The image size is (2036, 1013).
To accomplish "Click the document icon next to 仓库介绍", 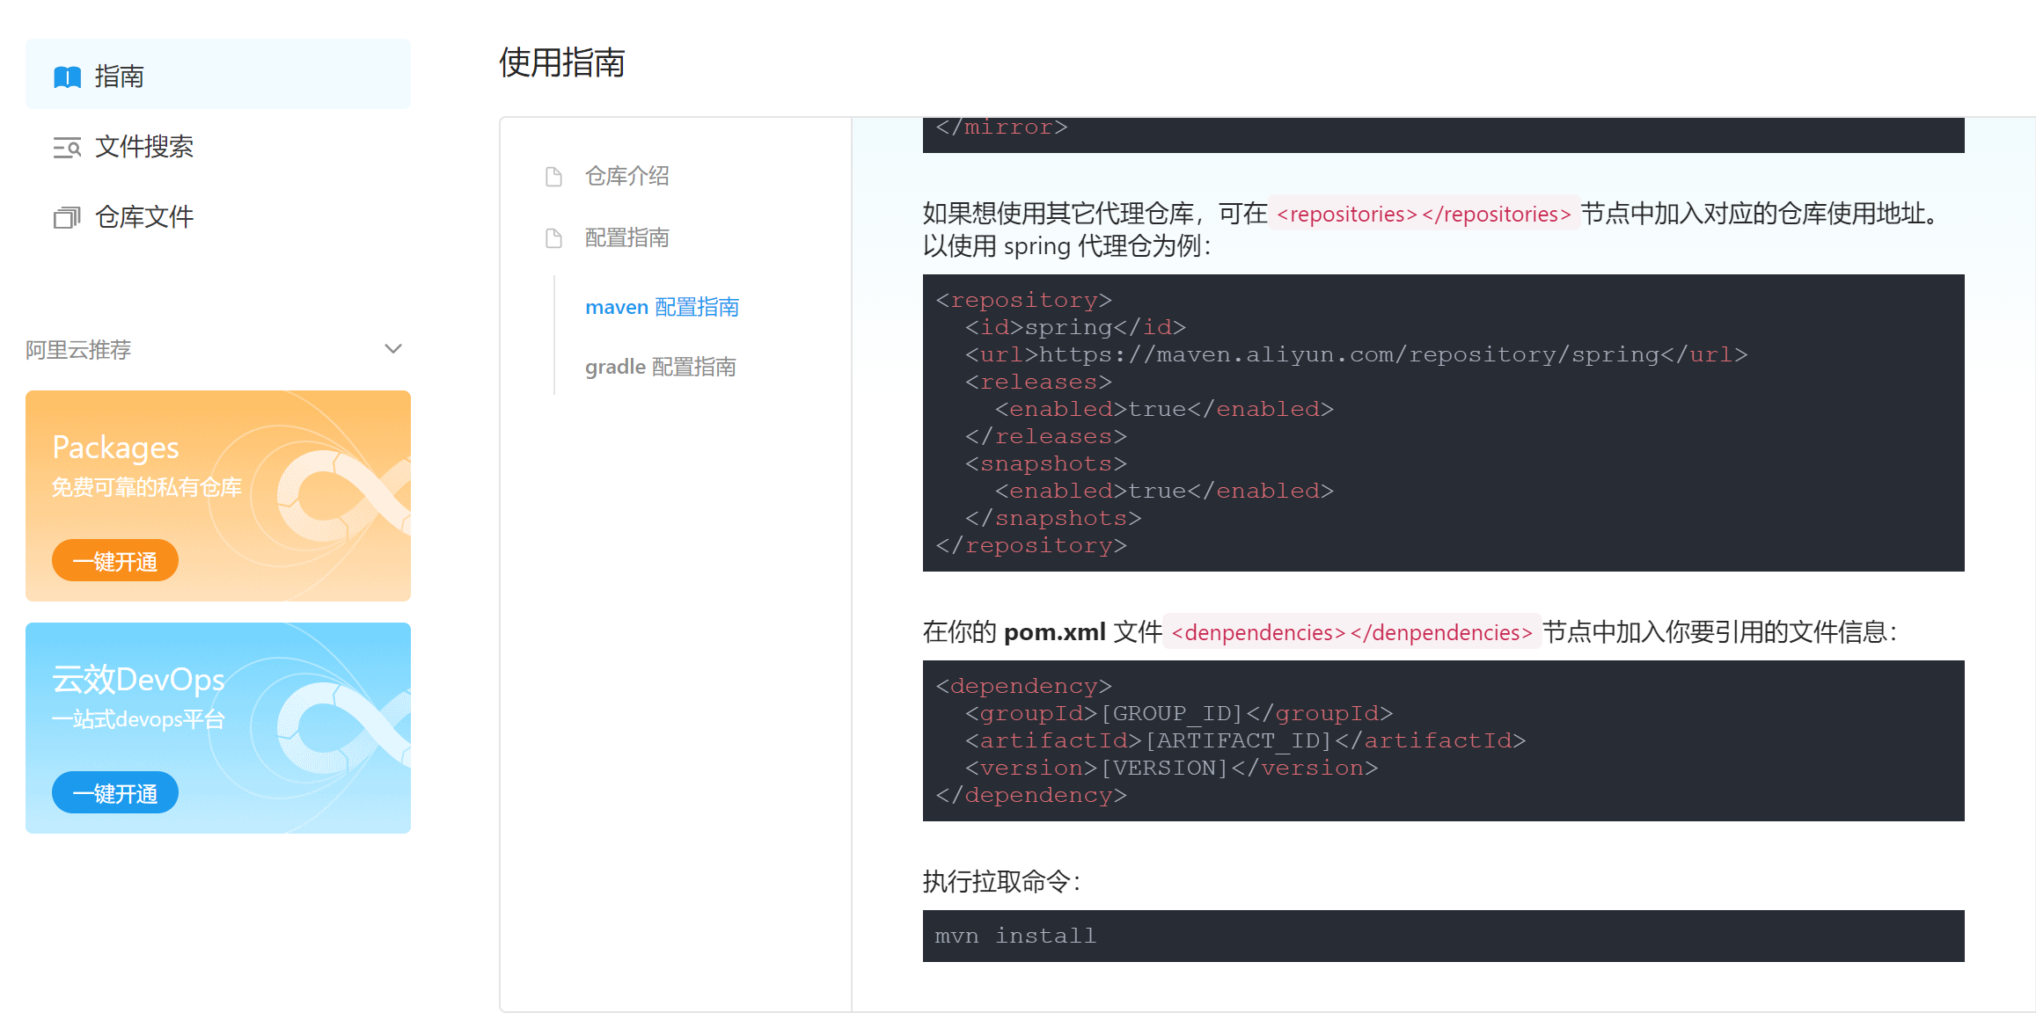I will pos(553,177).
